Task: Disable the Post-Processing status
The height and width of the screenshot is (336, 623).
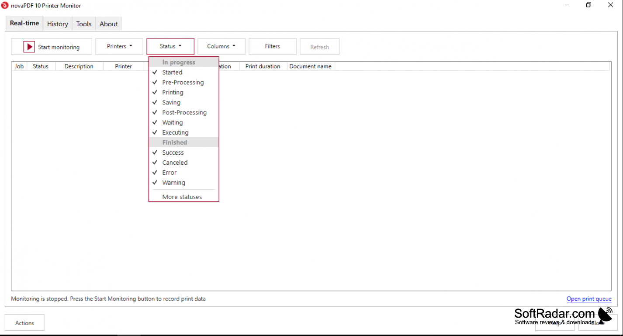Action: 183,112
